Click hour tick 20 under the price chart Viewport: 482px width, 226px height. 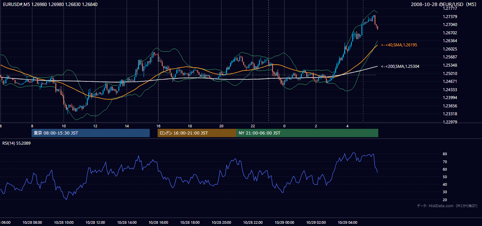tap(221, 126)
